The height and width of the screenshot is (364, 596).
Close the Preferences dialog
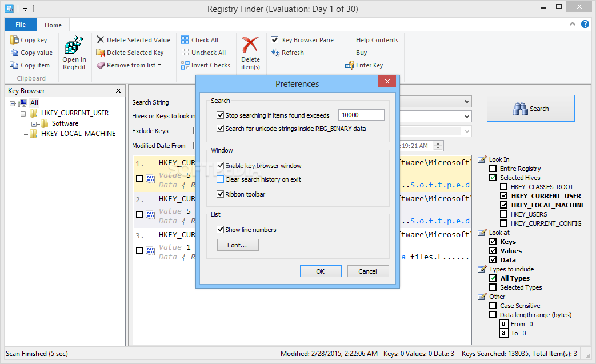387,81
